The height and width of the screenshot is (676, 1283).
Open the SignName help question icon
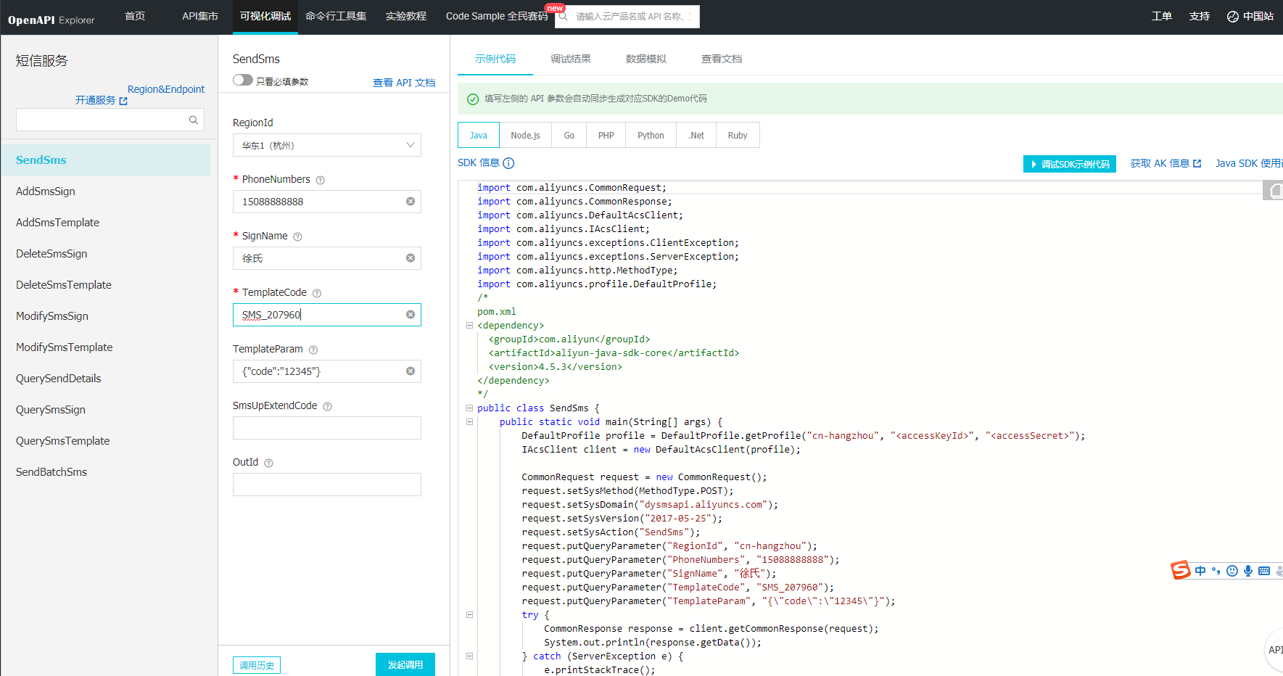(x=297, y=236)
